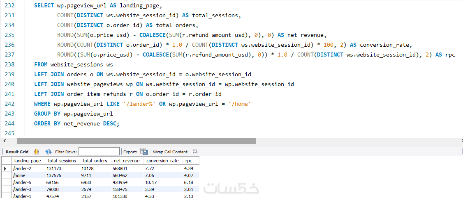Image resolution: width=463 pixels, height=198 pixels.
Task: Select the 10.17 conversion_rate cell
Action: point(163,182)
